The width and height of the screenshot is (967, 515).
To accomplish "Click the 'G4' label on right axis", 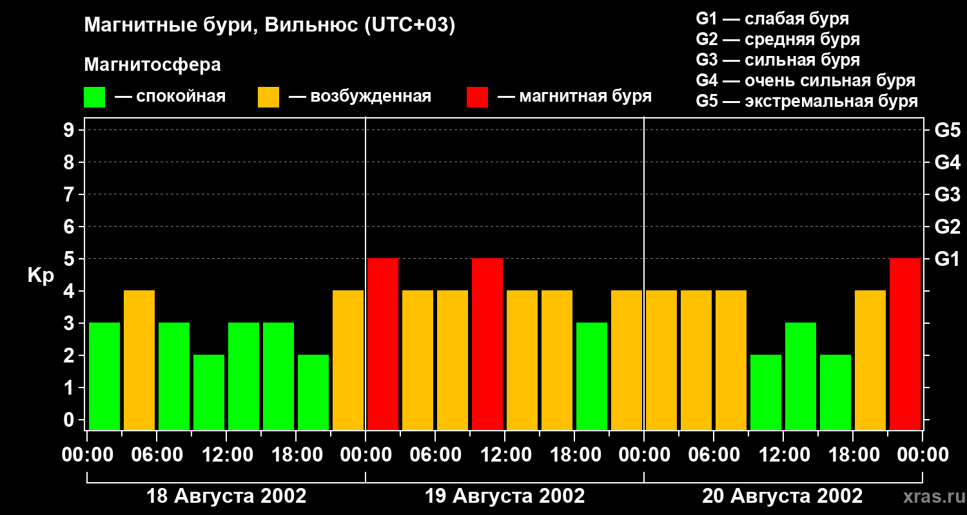I will click(x=947, y=162).
